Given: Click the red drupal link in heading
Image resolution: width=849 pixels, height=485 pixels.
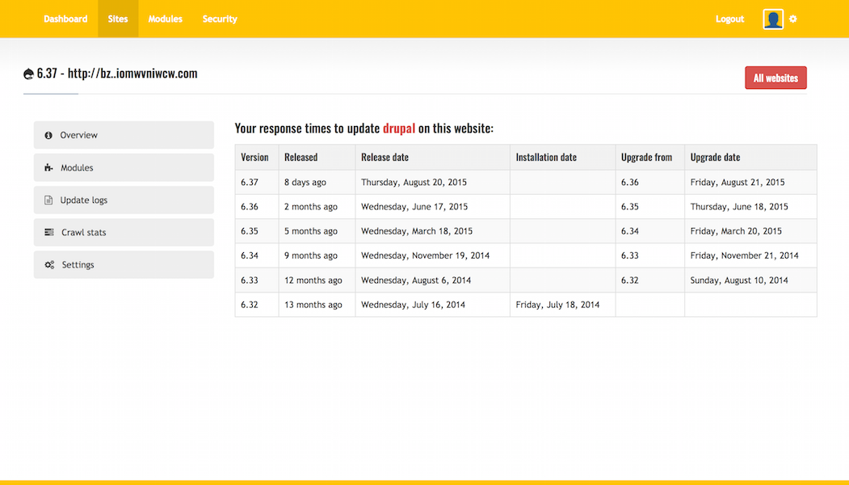Looking at the screenshot, I should (399, 129).
